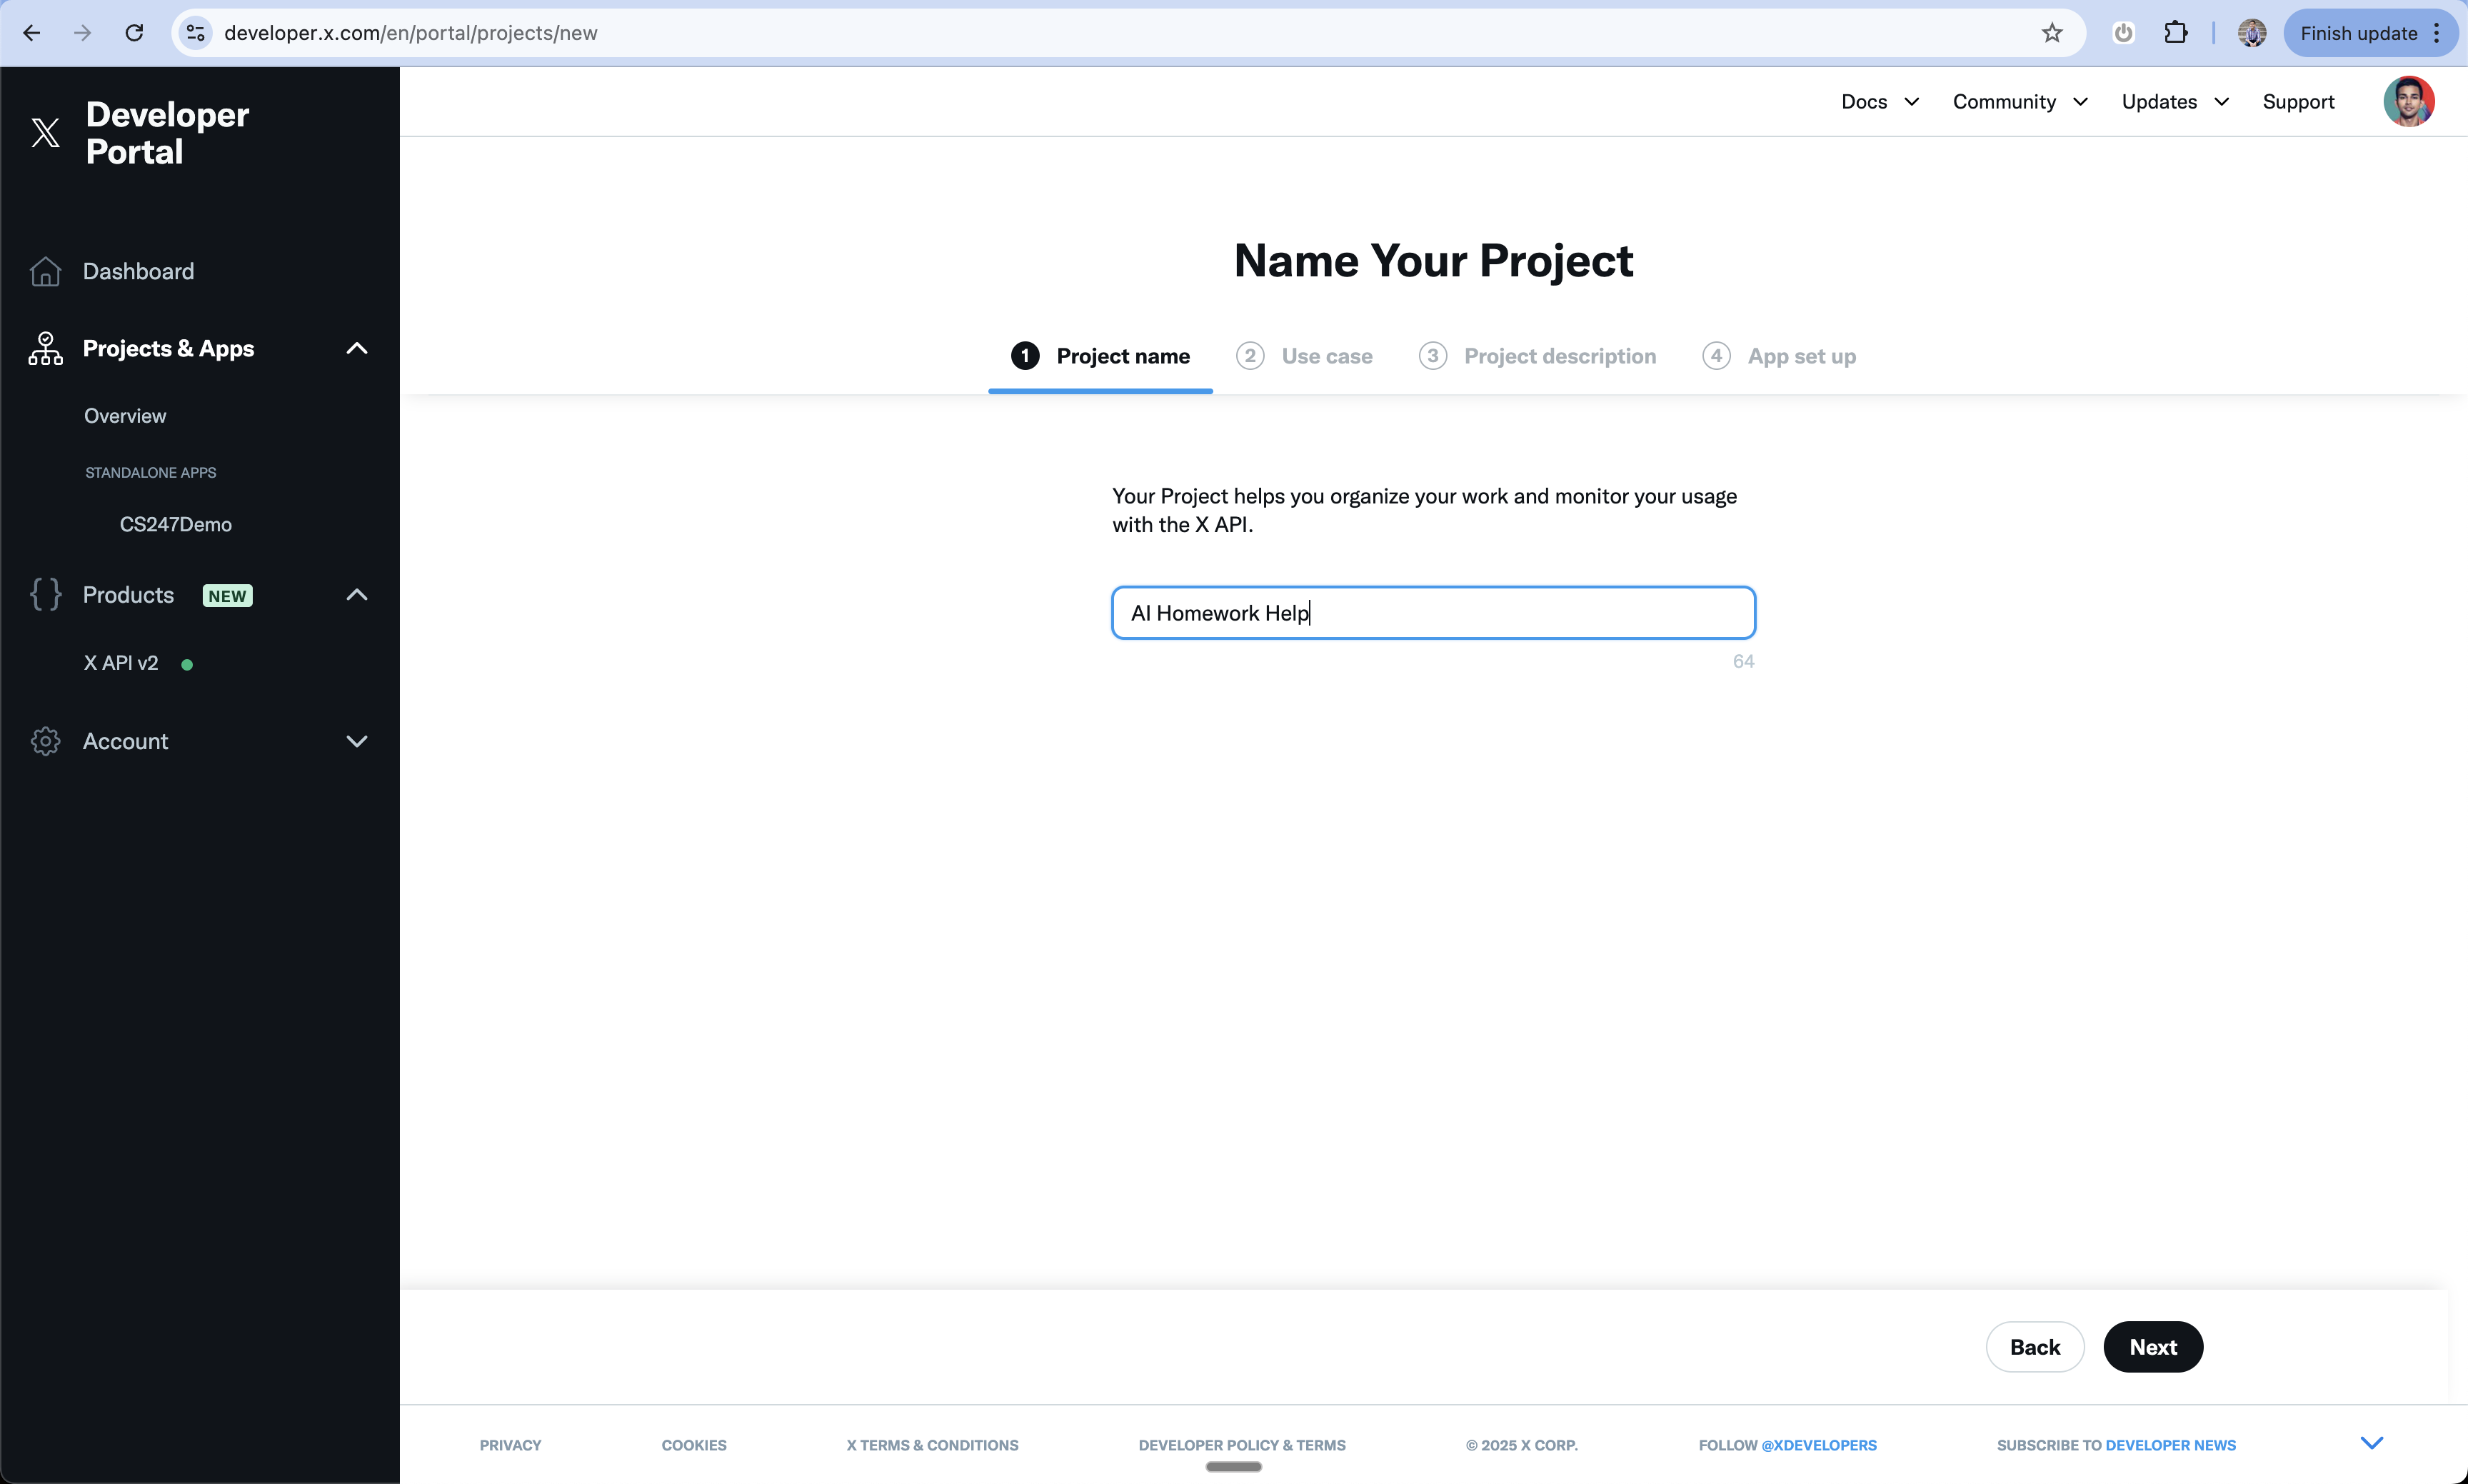Click the project name input field
This screenshot has width=2468, height=1484.
click(x=1432, y=613)
